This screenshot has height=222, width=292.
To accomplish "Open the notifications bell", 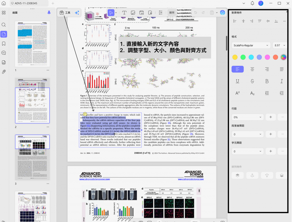I will click(x=252, y=3).
